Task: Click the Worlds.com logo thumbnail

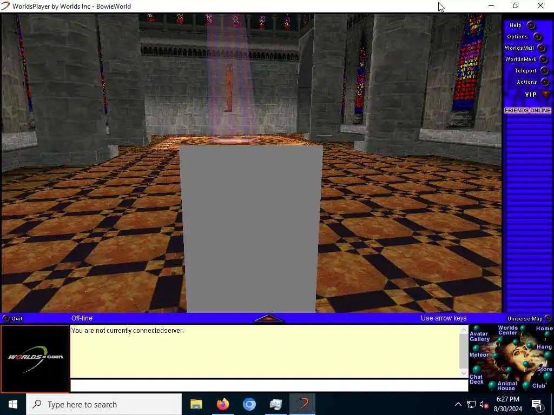Action: (x=35, y=358)
